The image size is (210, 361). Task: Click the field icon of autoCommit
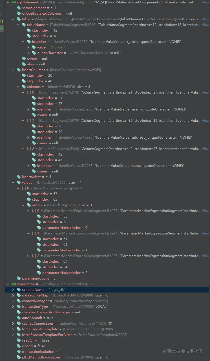19,318
